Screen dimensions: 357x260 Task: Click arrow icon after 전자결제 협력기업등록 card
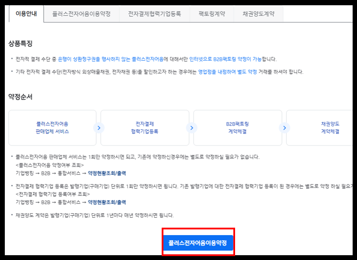[x=192, y=128]
